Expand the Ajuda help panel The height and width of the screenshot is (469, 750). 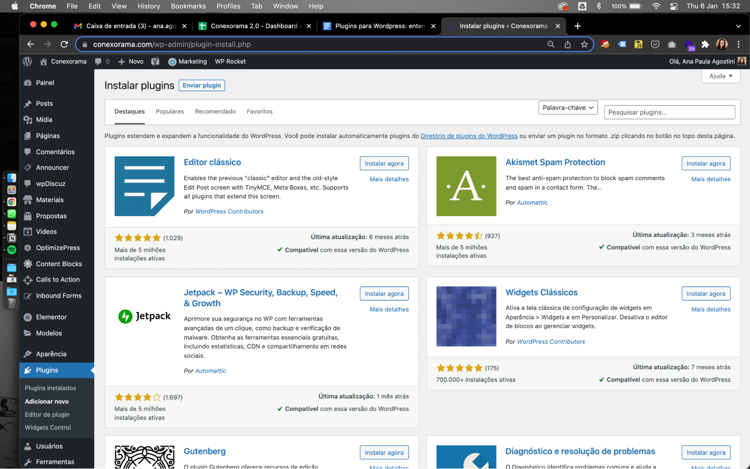(720, 76)
